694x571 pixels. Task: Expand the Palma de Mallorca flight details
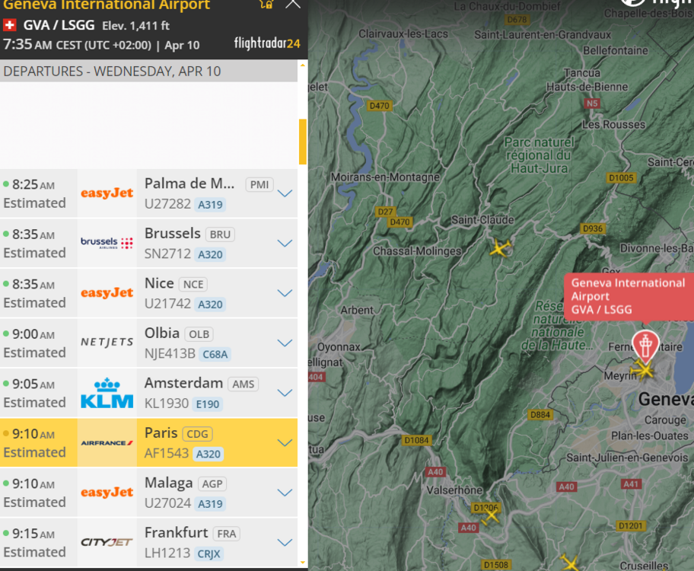tap(285, 193)
